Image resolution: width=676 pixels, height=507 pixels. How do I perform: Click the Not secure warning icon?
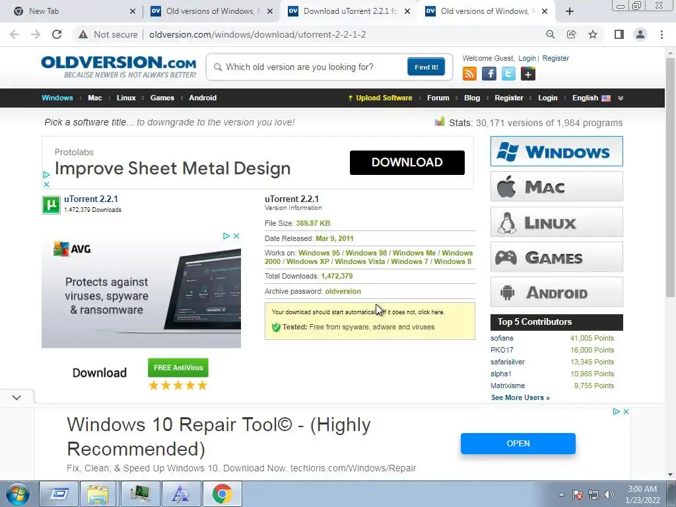point(83,34)
